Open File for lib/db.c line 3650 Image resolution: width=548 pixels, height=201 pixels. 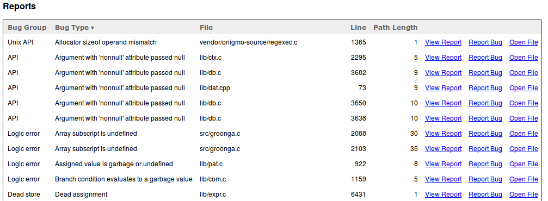click(x=524, y=103)
